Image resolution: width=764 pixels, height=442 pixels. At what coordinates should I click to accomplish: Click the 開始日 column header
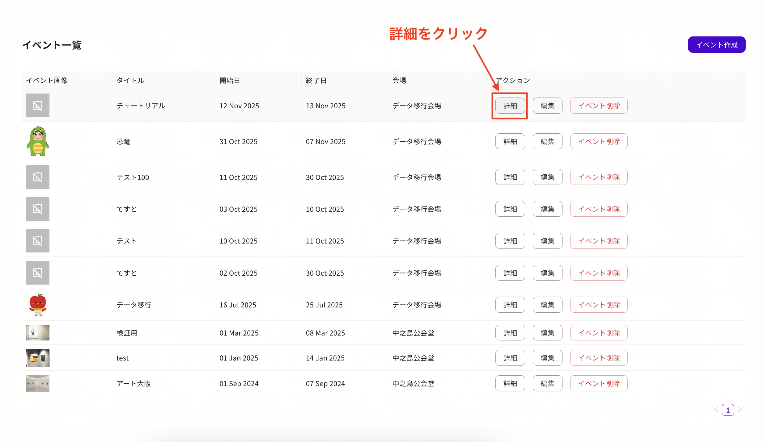click(x=230, y=81)
